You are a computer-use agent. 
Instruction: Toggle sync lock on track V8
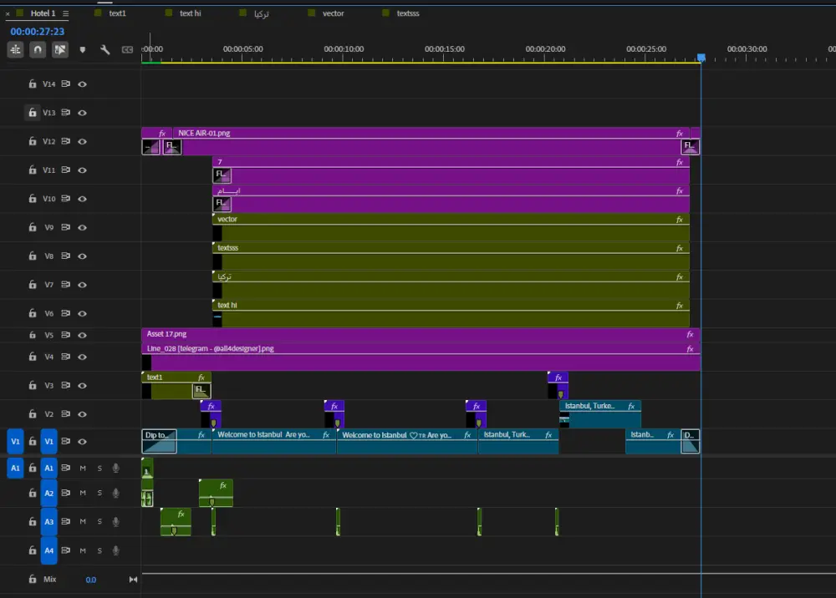[x=65, y=256]
